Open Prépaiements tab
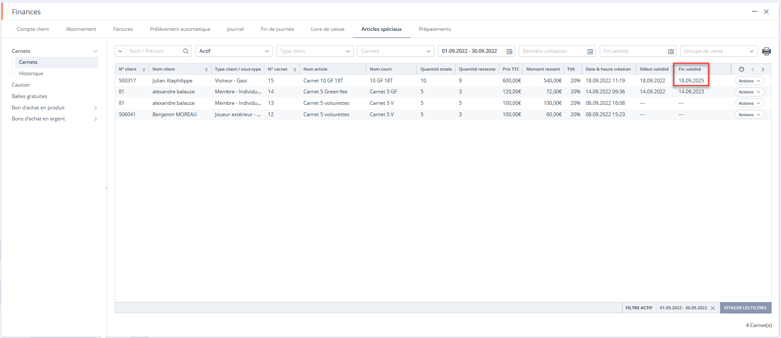Image resolution: width=781 pixels, height=338 pixels. point(435,29)
